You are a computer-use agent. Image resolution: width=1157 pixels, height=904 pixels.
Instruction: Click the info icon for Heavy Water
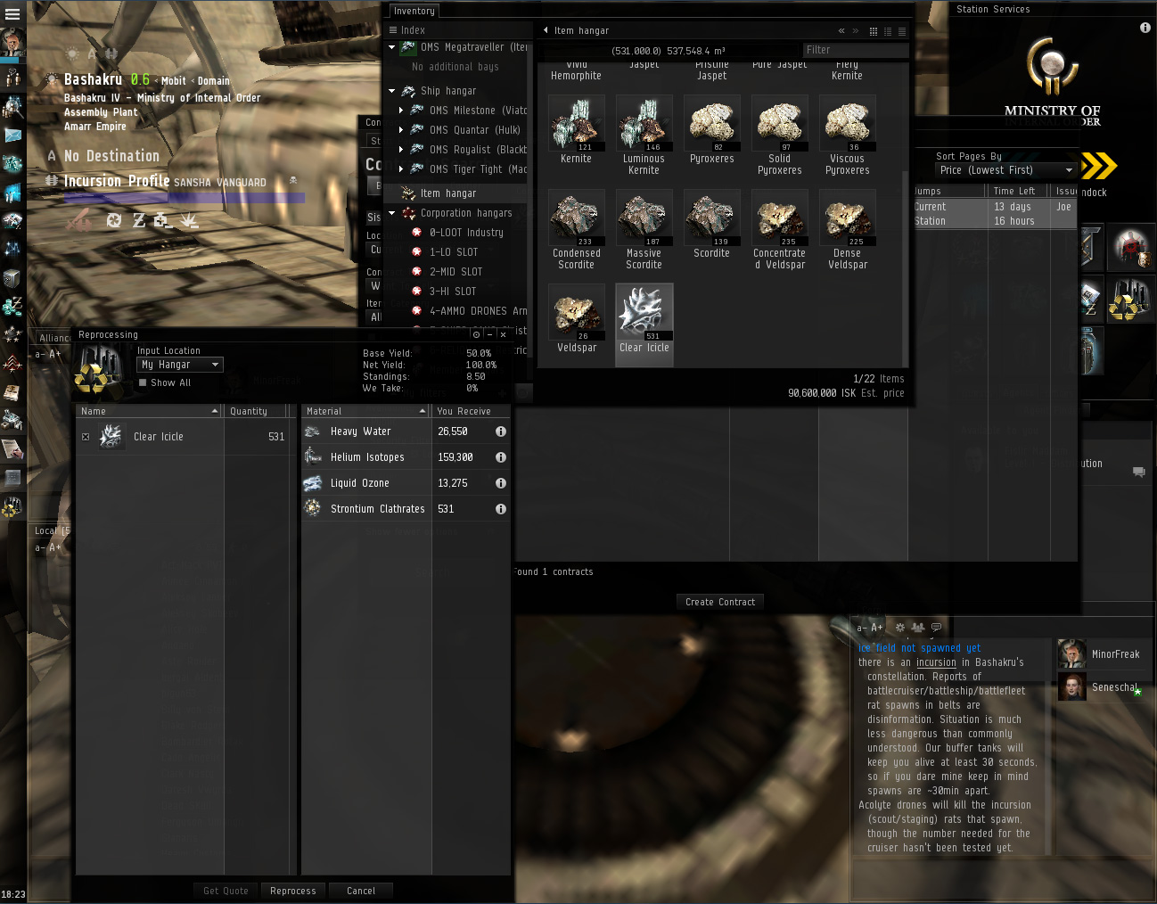[501, 431]
